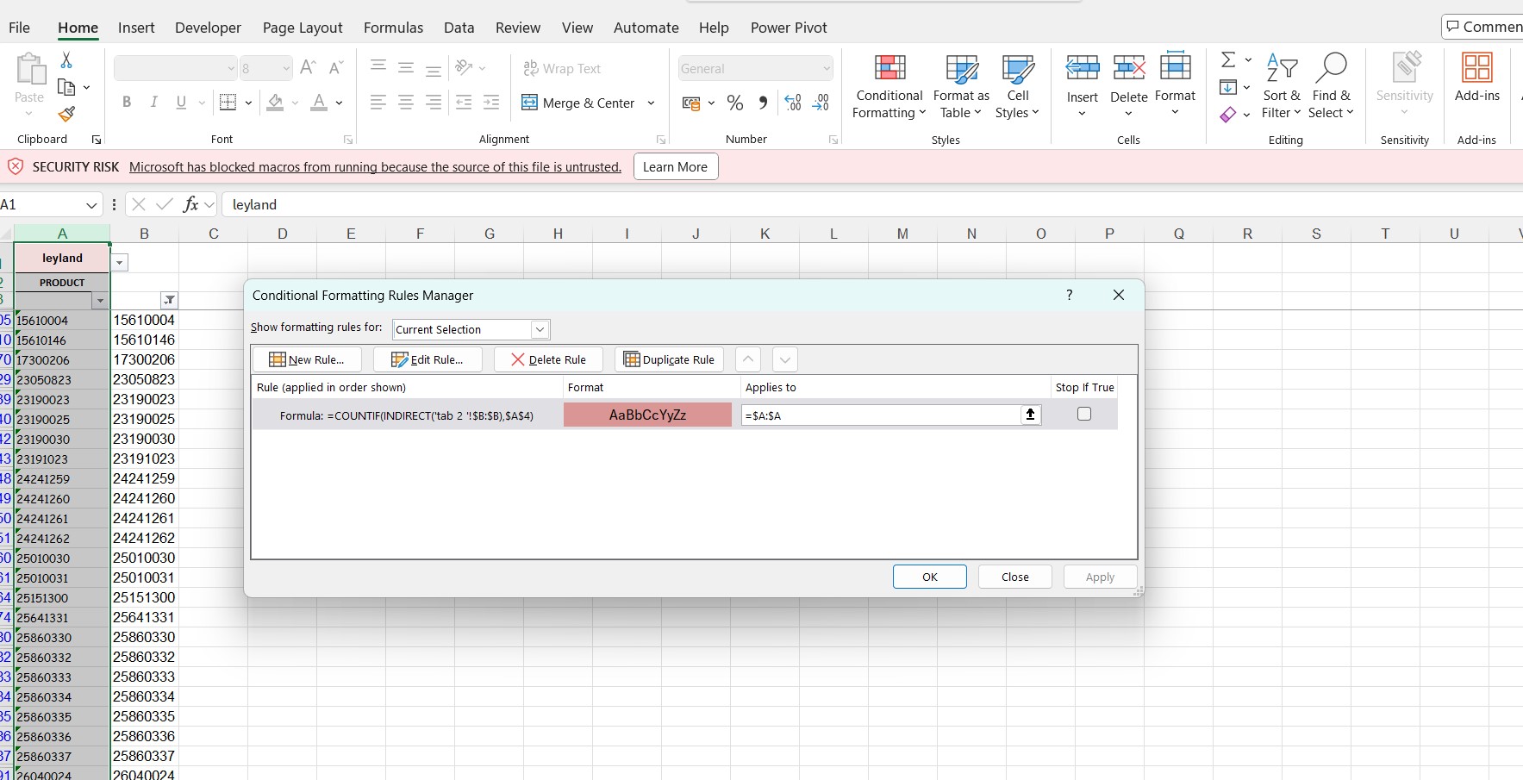Click Increase Font Size icon

pyautogui.click(x=308, y=67)
